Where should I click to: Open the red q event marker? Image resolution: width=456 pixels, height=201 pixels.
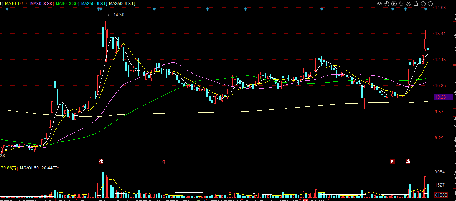[163, 161]
